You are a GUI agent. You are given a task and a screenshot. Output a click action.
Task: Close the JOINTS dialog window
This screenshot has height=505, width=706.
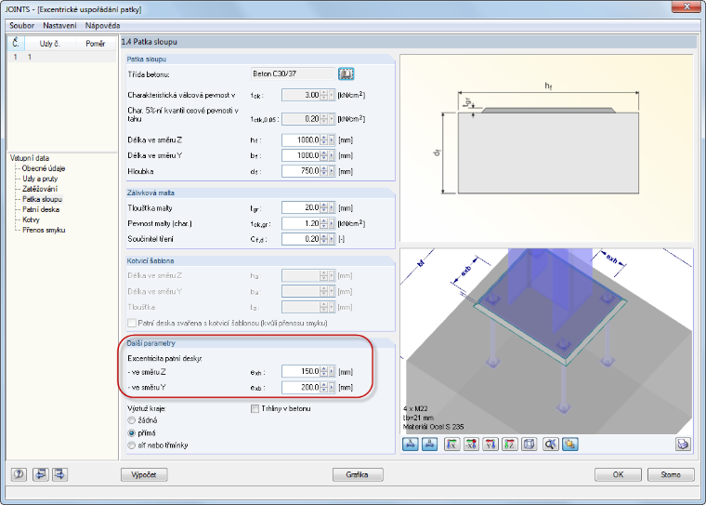pyautogui.click(x=686, y=7)
